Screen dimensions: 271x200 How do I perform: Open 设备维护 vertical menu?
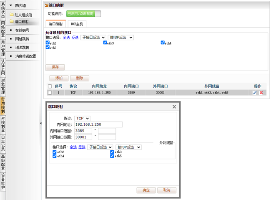[x=3, y=182]
